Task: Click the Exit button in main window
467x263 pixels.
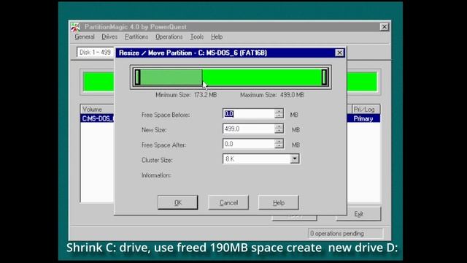Action: pos(358,214)
